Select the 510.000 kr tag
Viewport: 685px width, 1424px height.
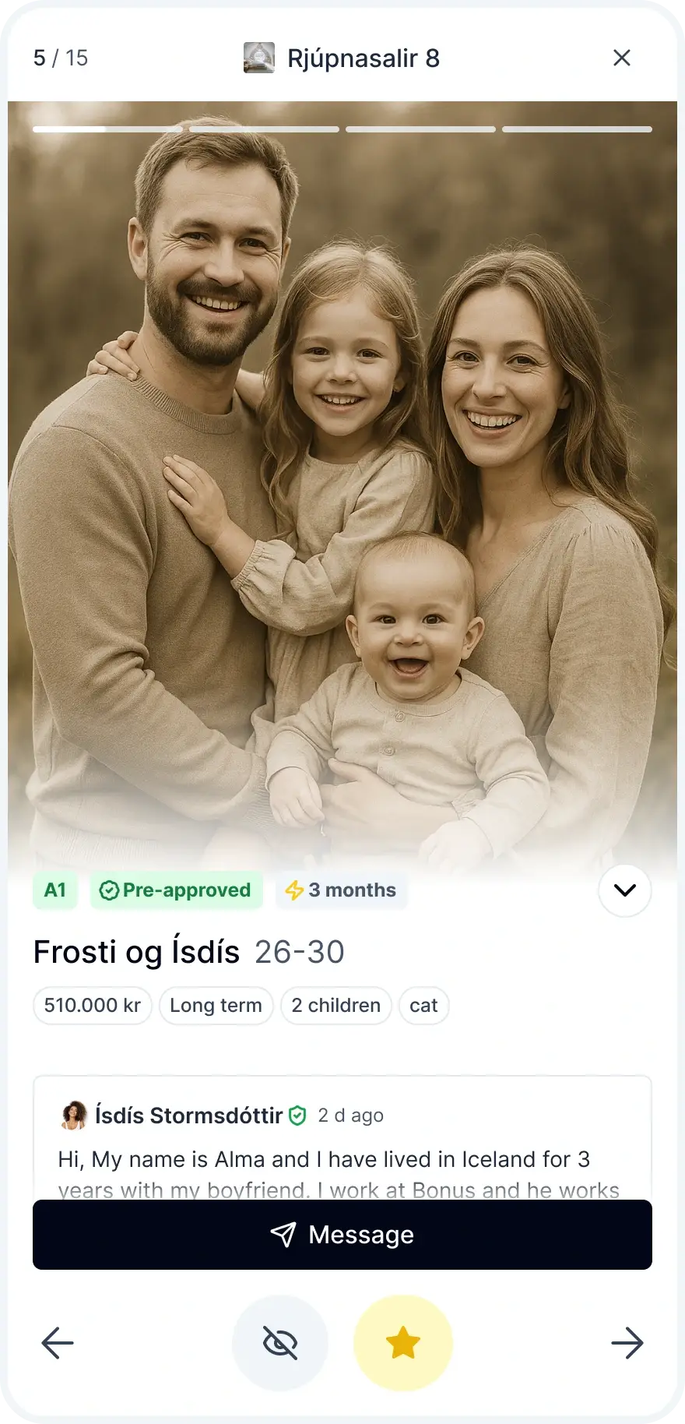(x=92, y=1006)
